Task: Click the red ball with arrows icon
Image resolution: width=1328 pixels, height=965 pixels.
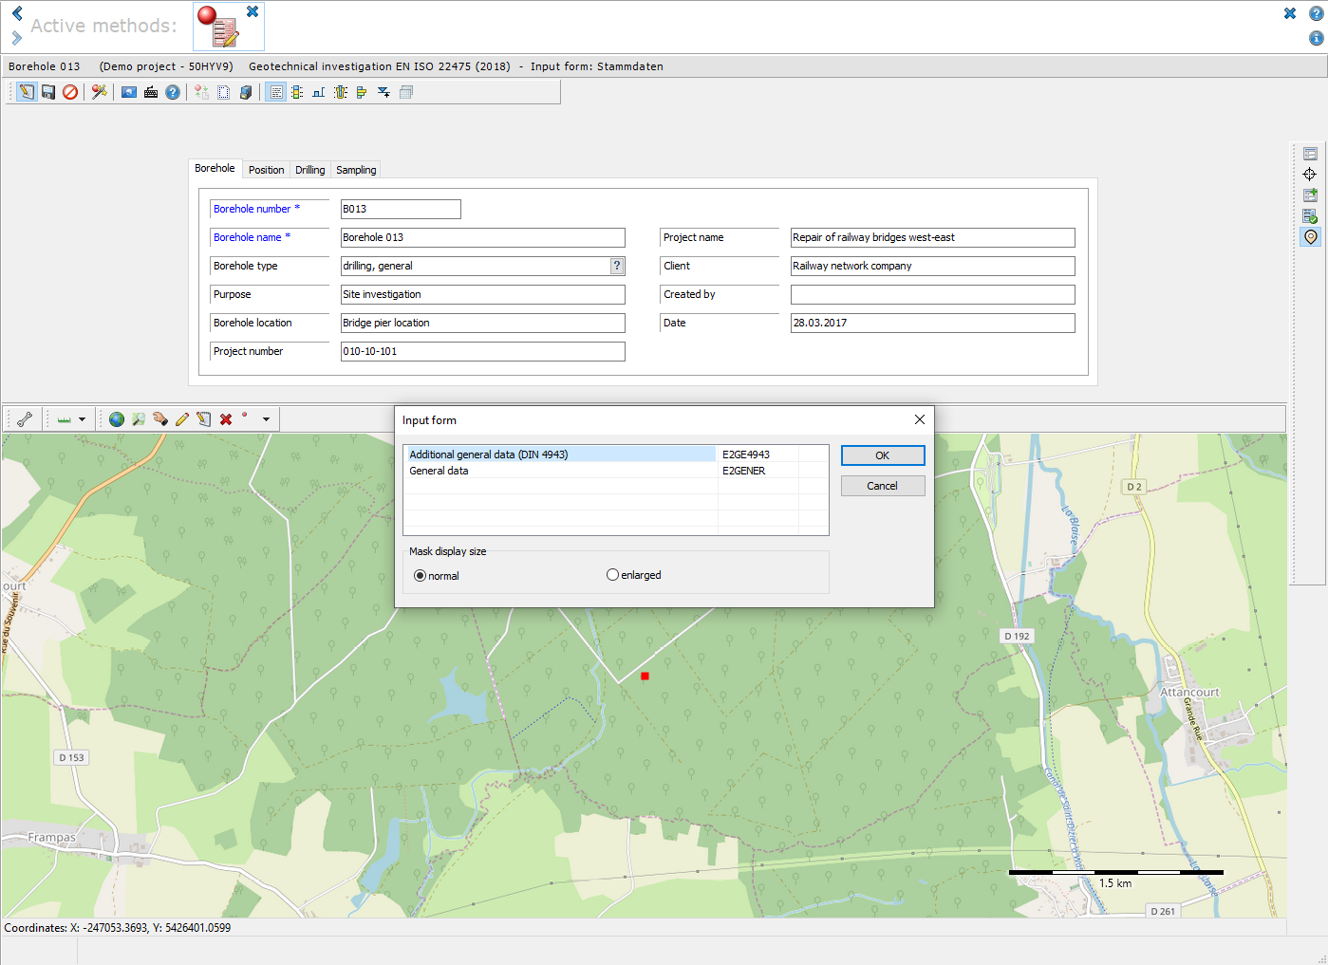Action: pyautogui.click(x=201, y=92)
